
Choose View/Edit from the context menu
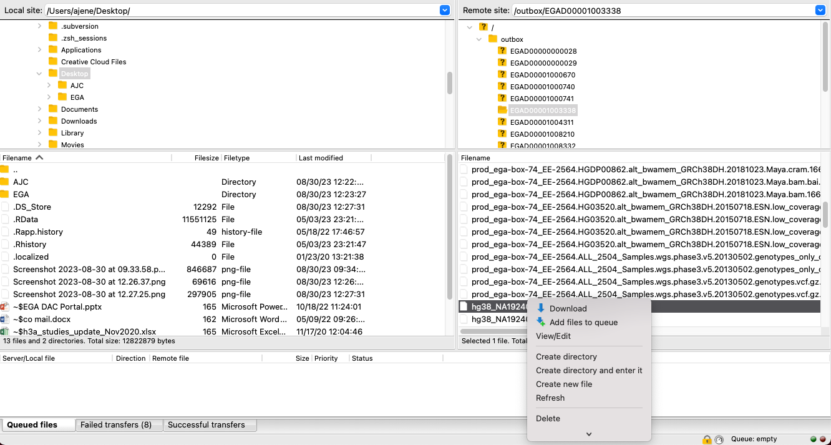[553, 336]
